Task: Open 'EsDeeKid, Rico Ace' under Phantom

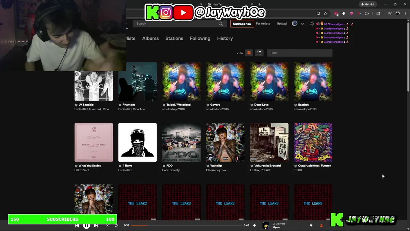Action: click(131, 109)
